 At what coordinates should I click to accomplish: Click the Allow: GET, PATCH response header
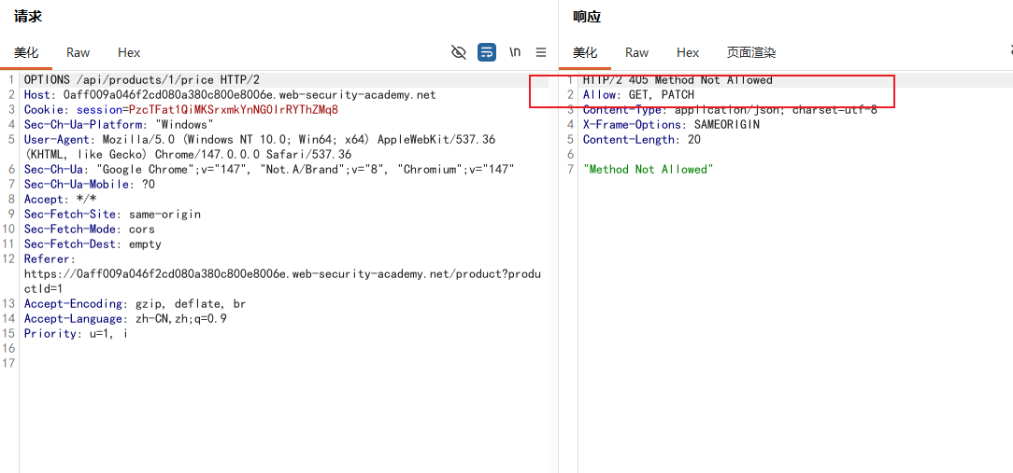point(638,95)
